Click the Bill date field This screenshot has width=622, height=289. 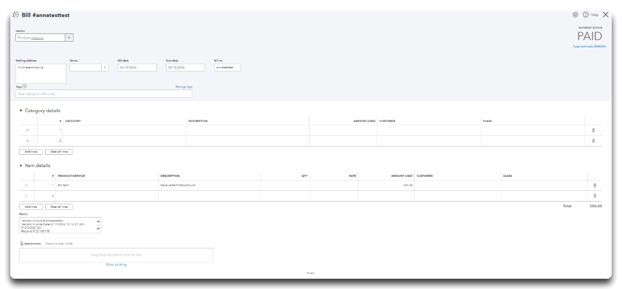point(137,67)
